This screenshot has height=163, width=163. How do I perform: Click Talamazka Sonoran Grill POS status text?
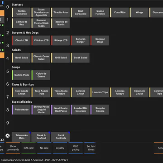pyautogui.click(x=34, y=160)
